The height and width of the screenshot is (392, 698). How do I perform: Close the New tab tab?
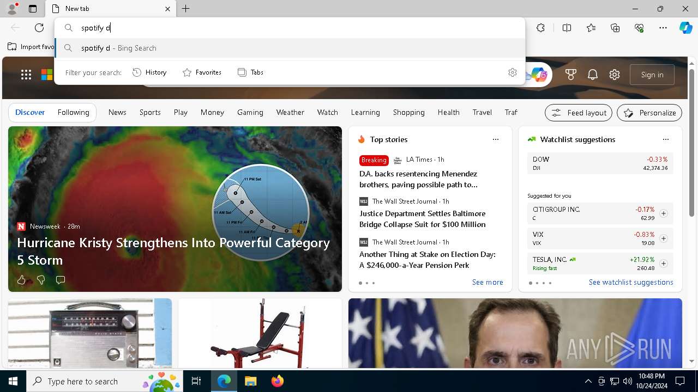[x=168, y=9]
